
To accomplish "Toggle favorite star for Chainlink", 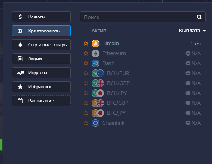I will pos(86,123).
